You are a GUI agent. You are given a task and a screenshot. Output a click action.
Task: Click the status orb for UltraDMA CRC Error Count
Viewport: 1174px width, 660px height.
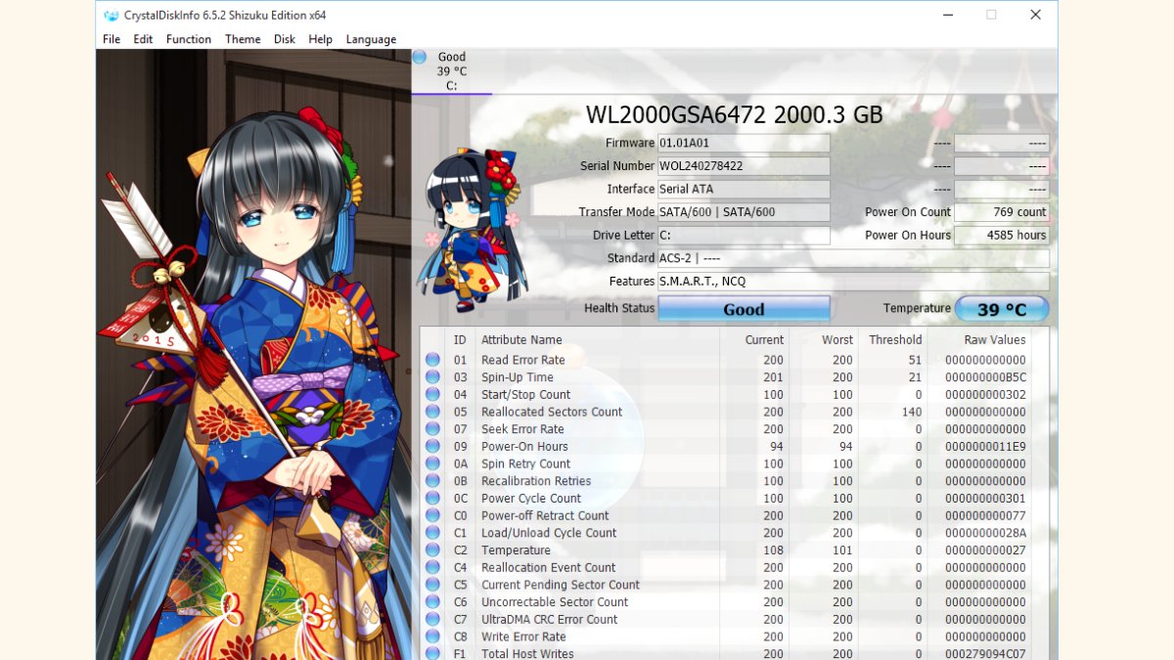point(432,619)
